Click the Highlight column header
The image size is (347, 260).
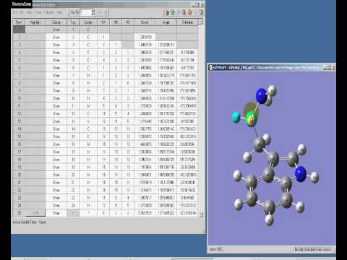[35, 22]
